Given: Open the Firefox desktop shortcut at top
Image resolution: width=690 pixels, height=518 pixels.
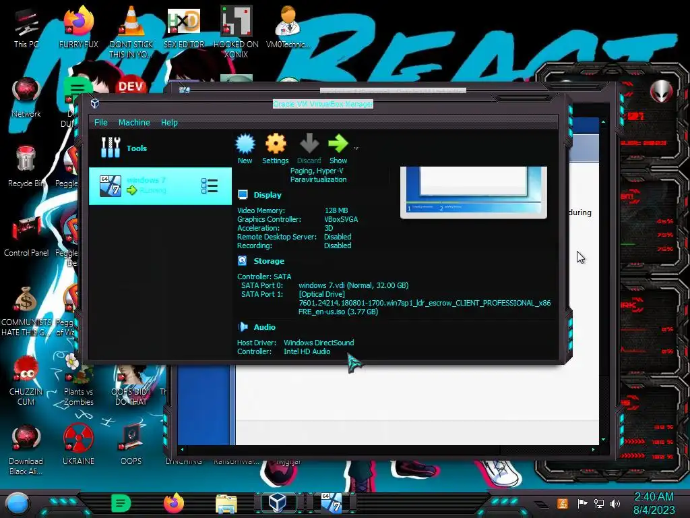Looking at the screenshot, I should coord(78,27).
